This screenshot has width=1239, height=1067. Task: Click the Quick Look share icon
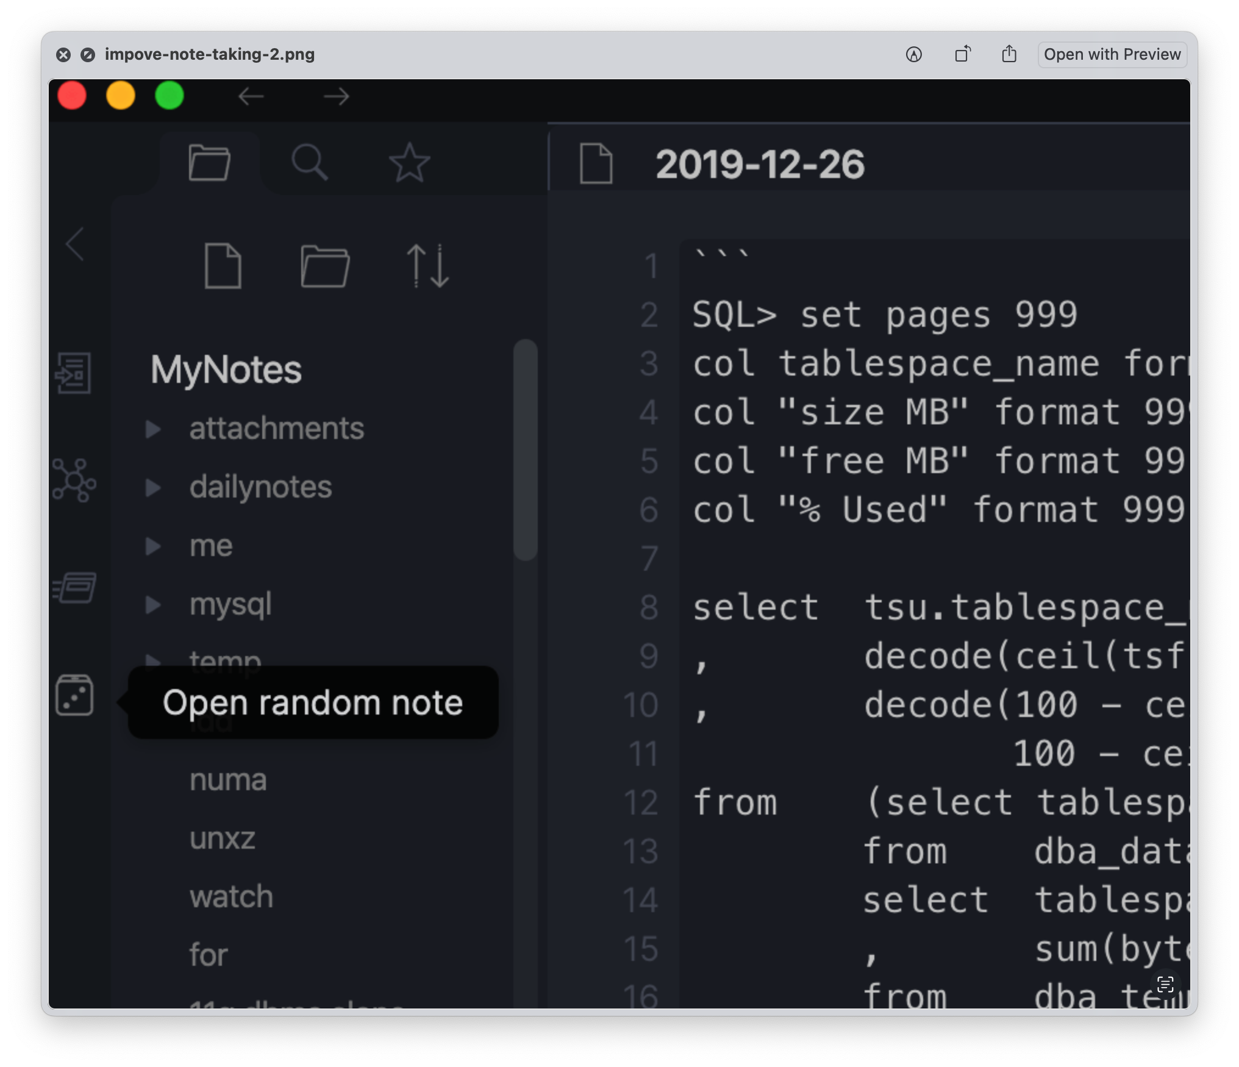click(x=1009, y=54)
